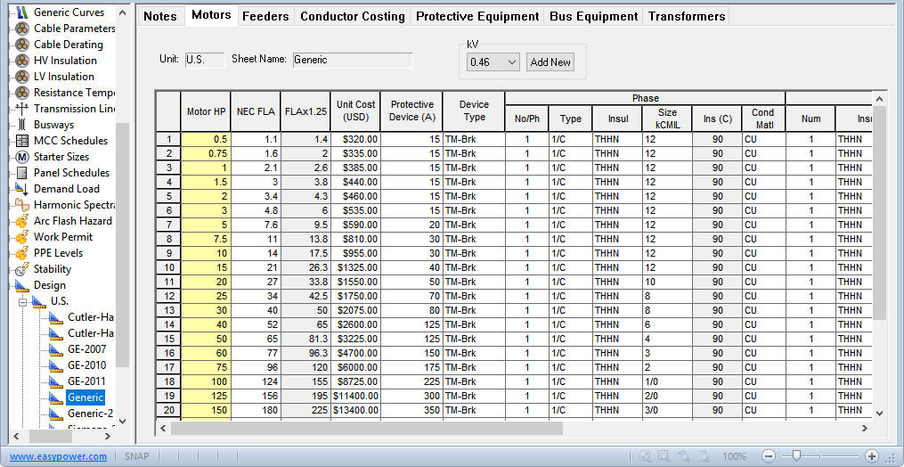Viewport: 904px width, 467px height.
Task: Click the Demand Load icon
Action: point(23,189)
